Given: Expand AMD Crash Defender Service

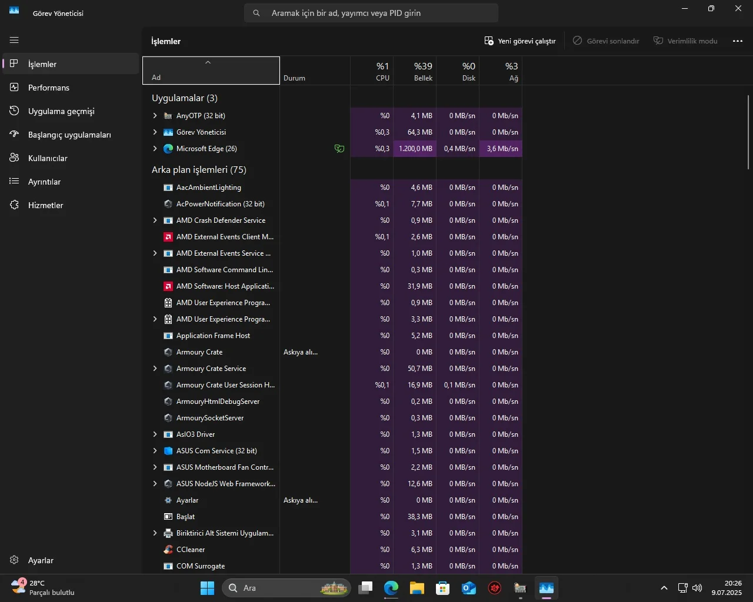Looking at the screenshot, I should coord(155,220).
